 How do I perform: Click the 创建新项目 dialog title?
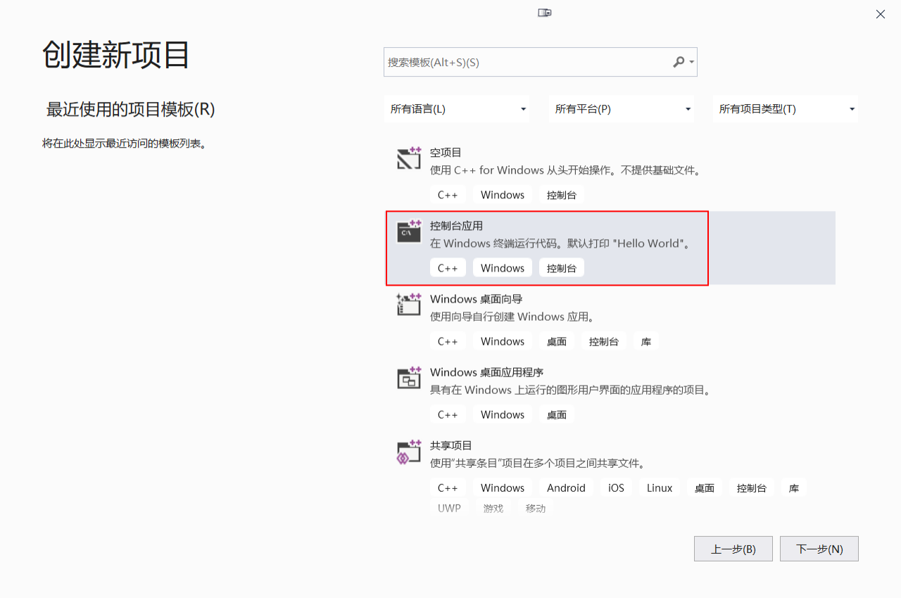pyautogui.click(x=116, y=54)
